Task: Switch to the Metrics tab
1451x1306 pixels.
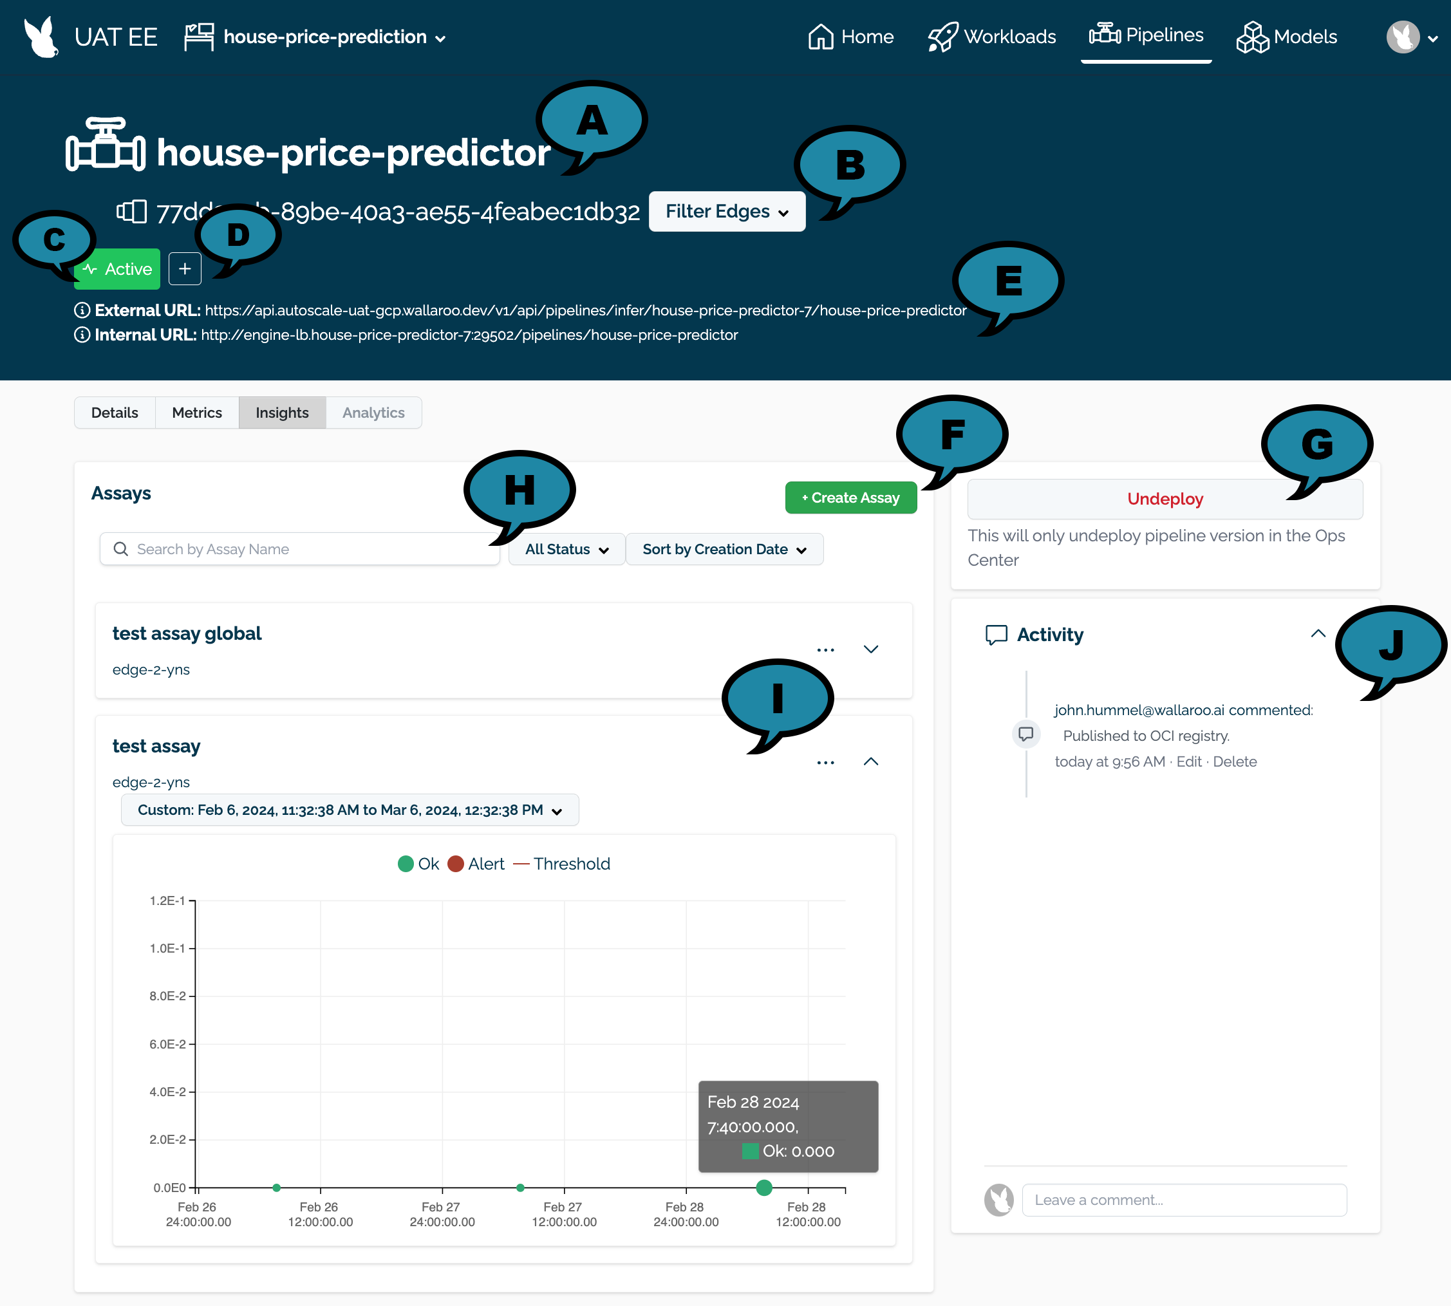Action: tap(196, 413)
